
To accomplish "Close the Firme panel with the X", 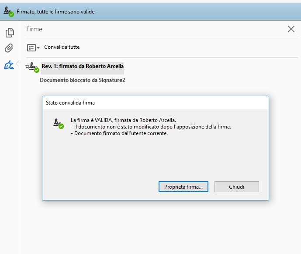I will coord(291,29).
